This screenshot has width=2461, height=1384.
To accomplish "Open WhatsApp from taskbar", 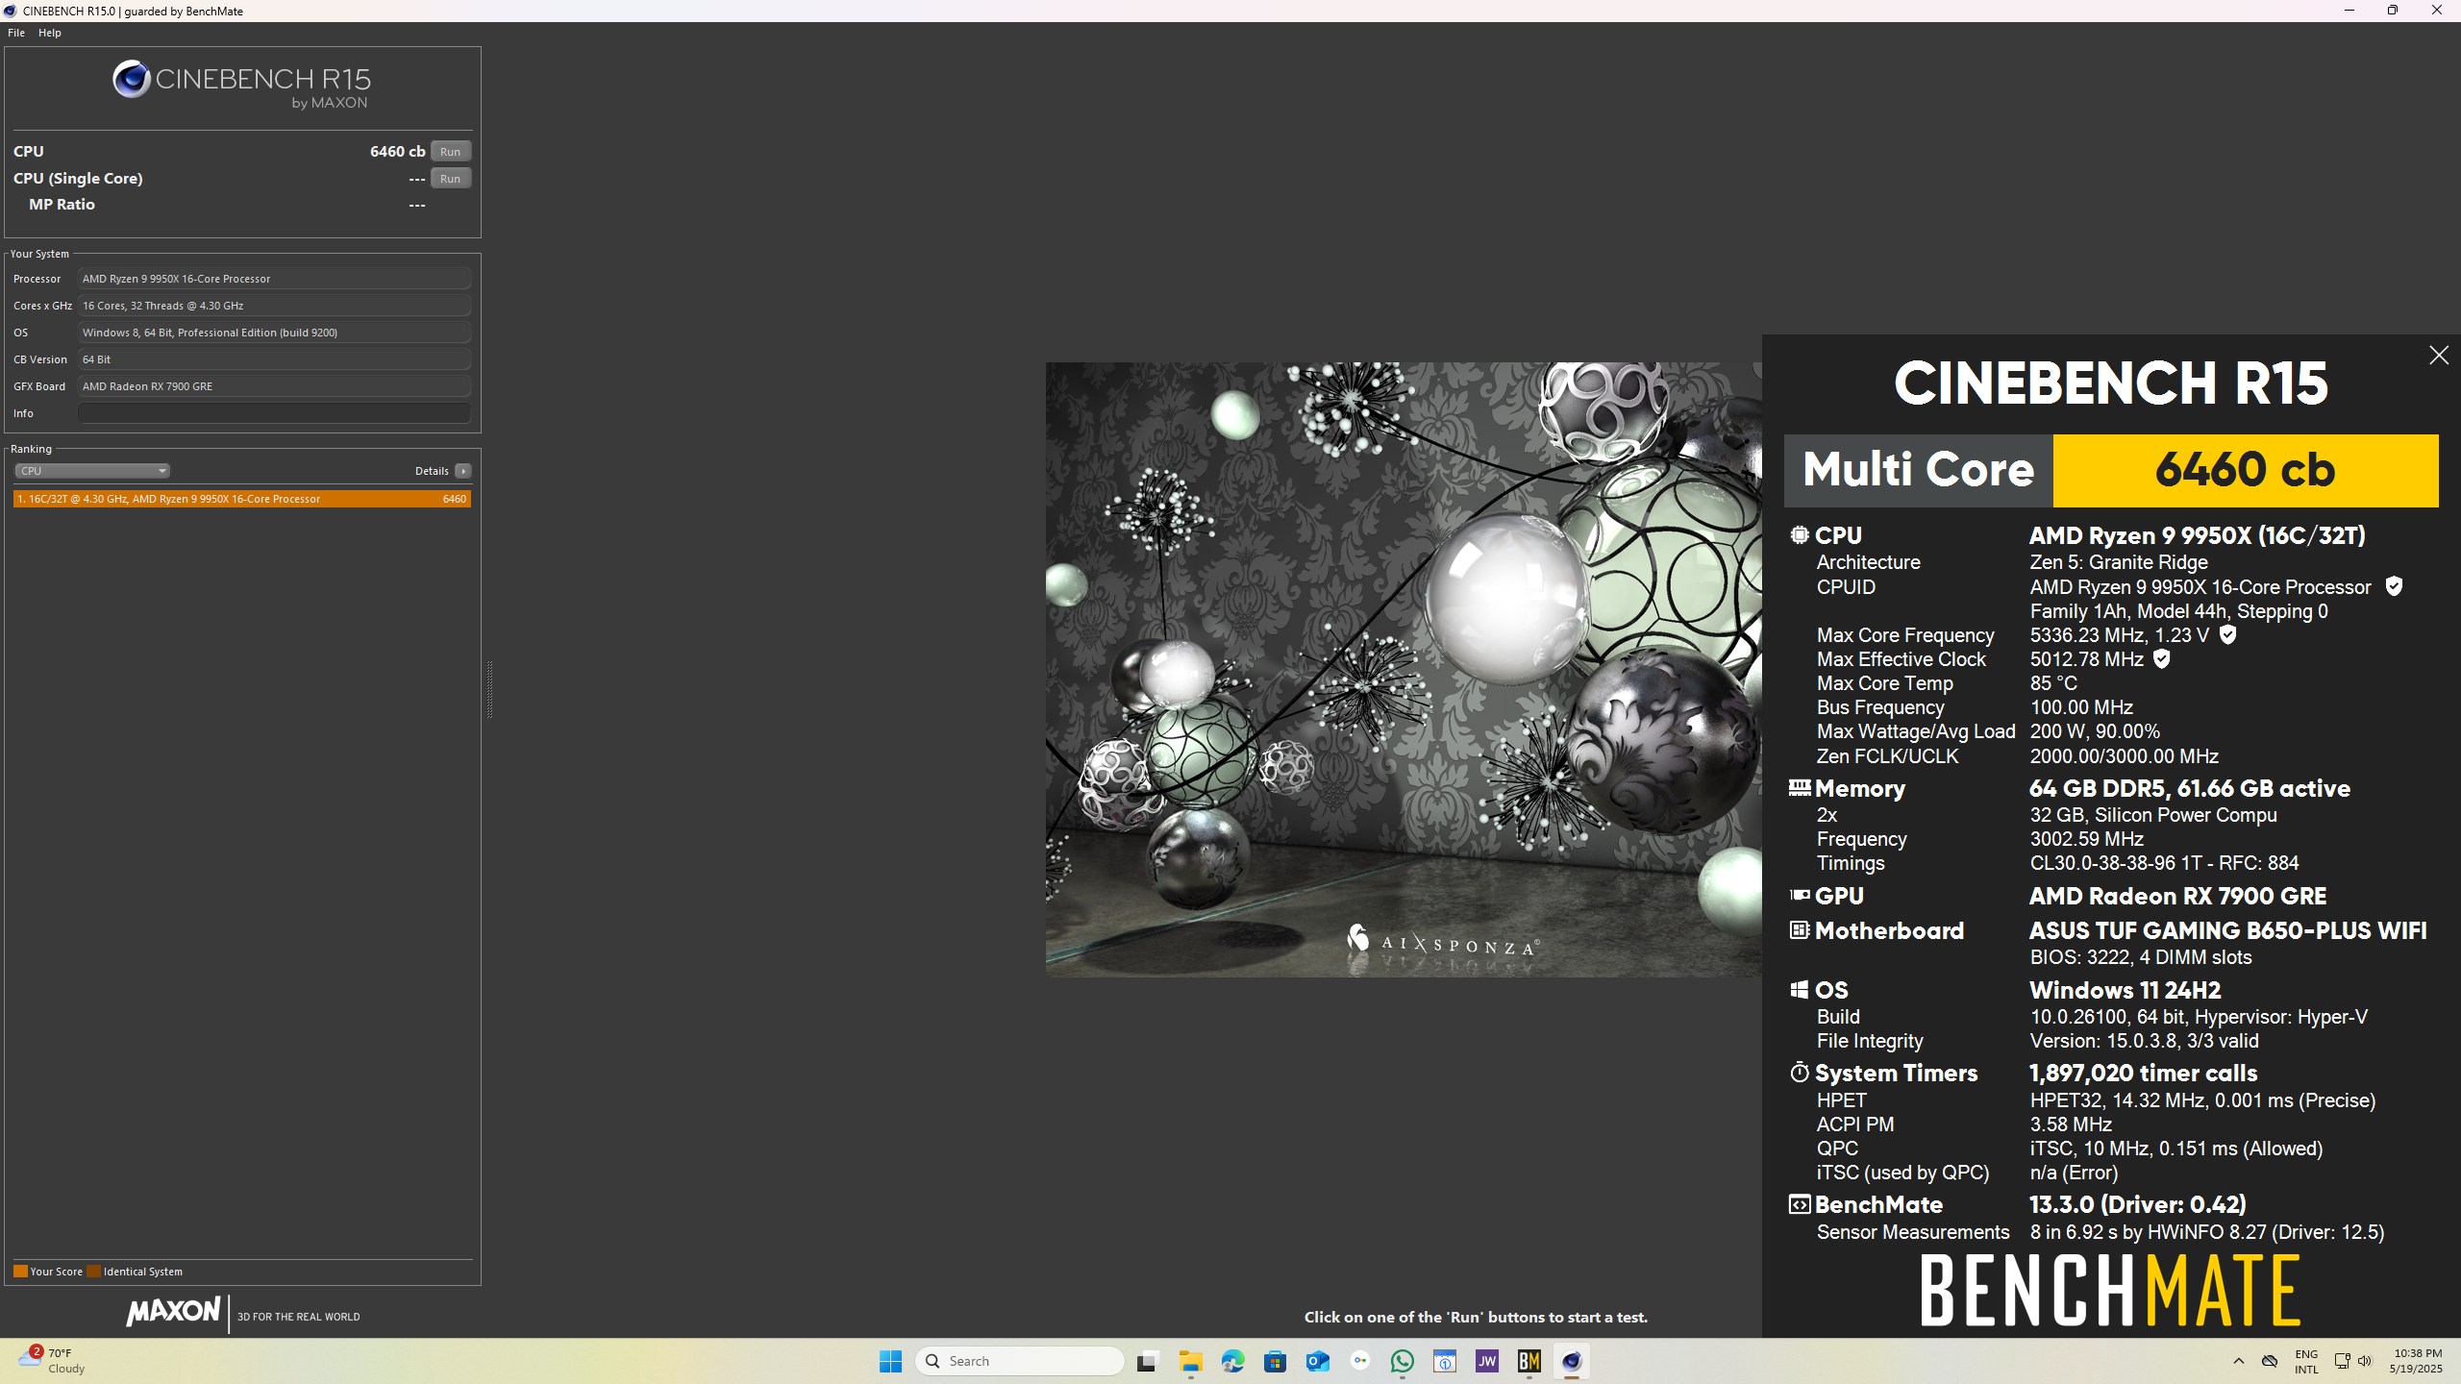I will 1403,1361.
